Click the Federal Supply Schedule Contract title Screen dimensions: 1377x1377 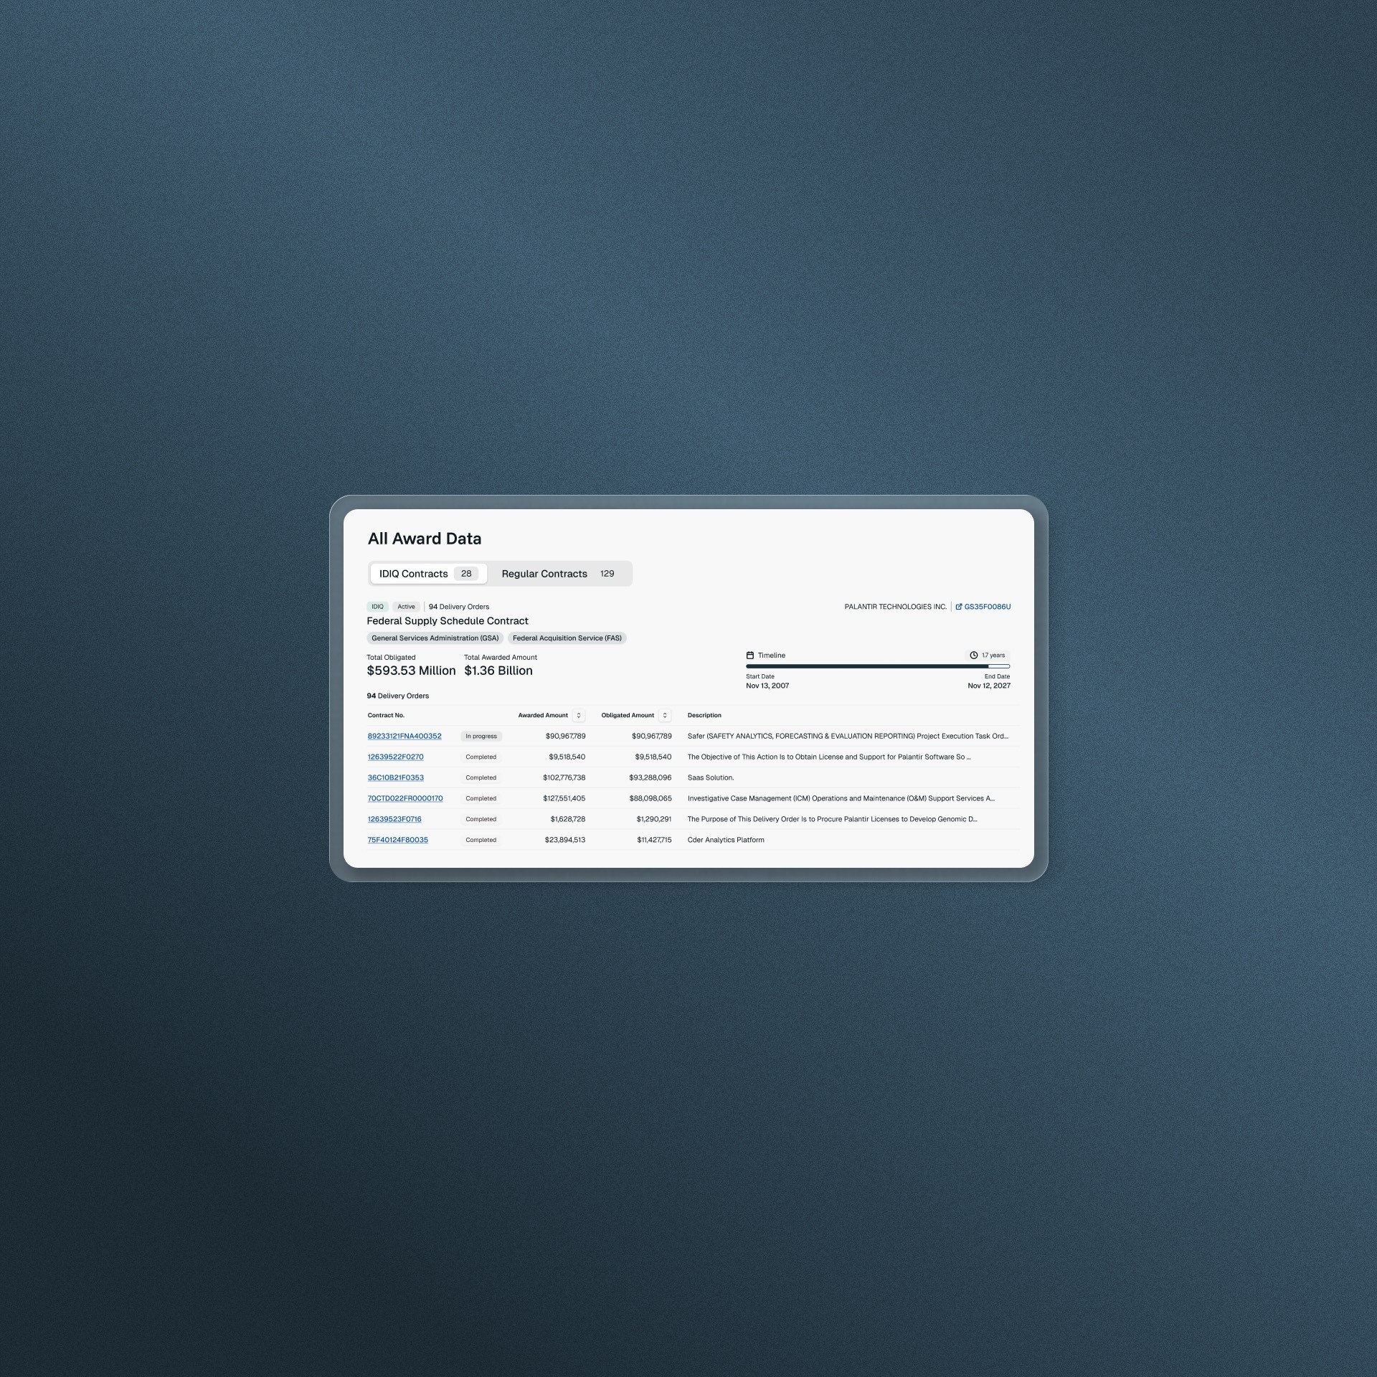tap(447, 621)
